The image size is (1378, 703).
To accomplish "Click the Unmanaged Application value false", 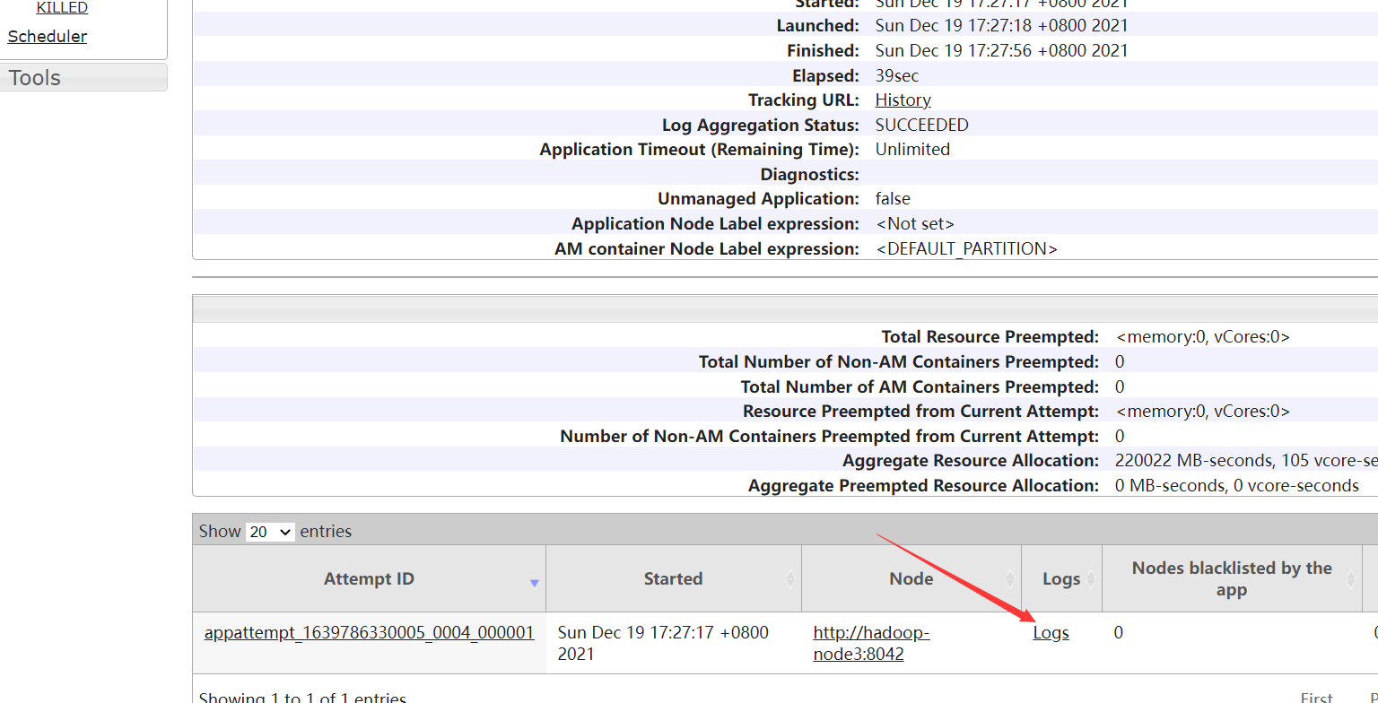I will coord(893,198).
